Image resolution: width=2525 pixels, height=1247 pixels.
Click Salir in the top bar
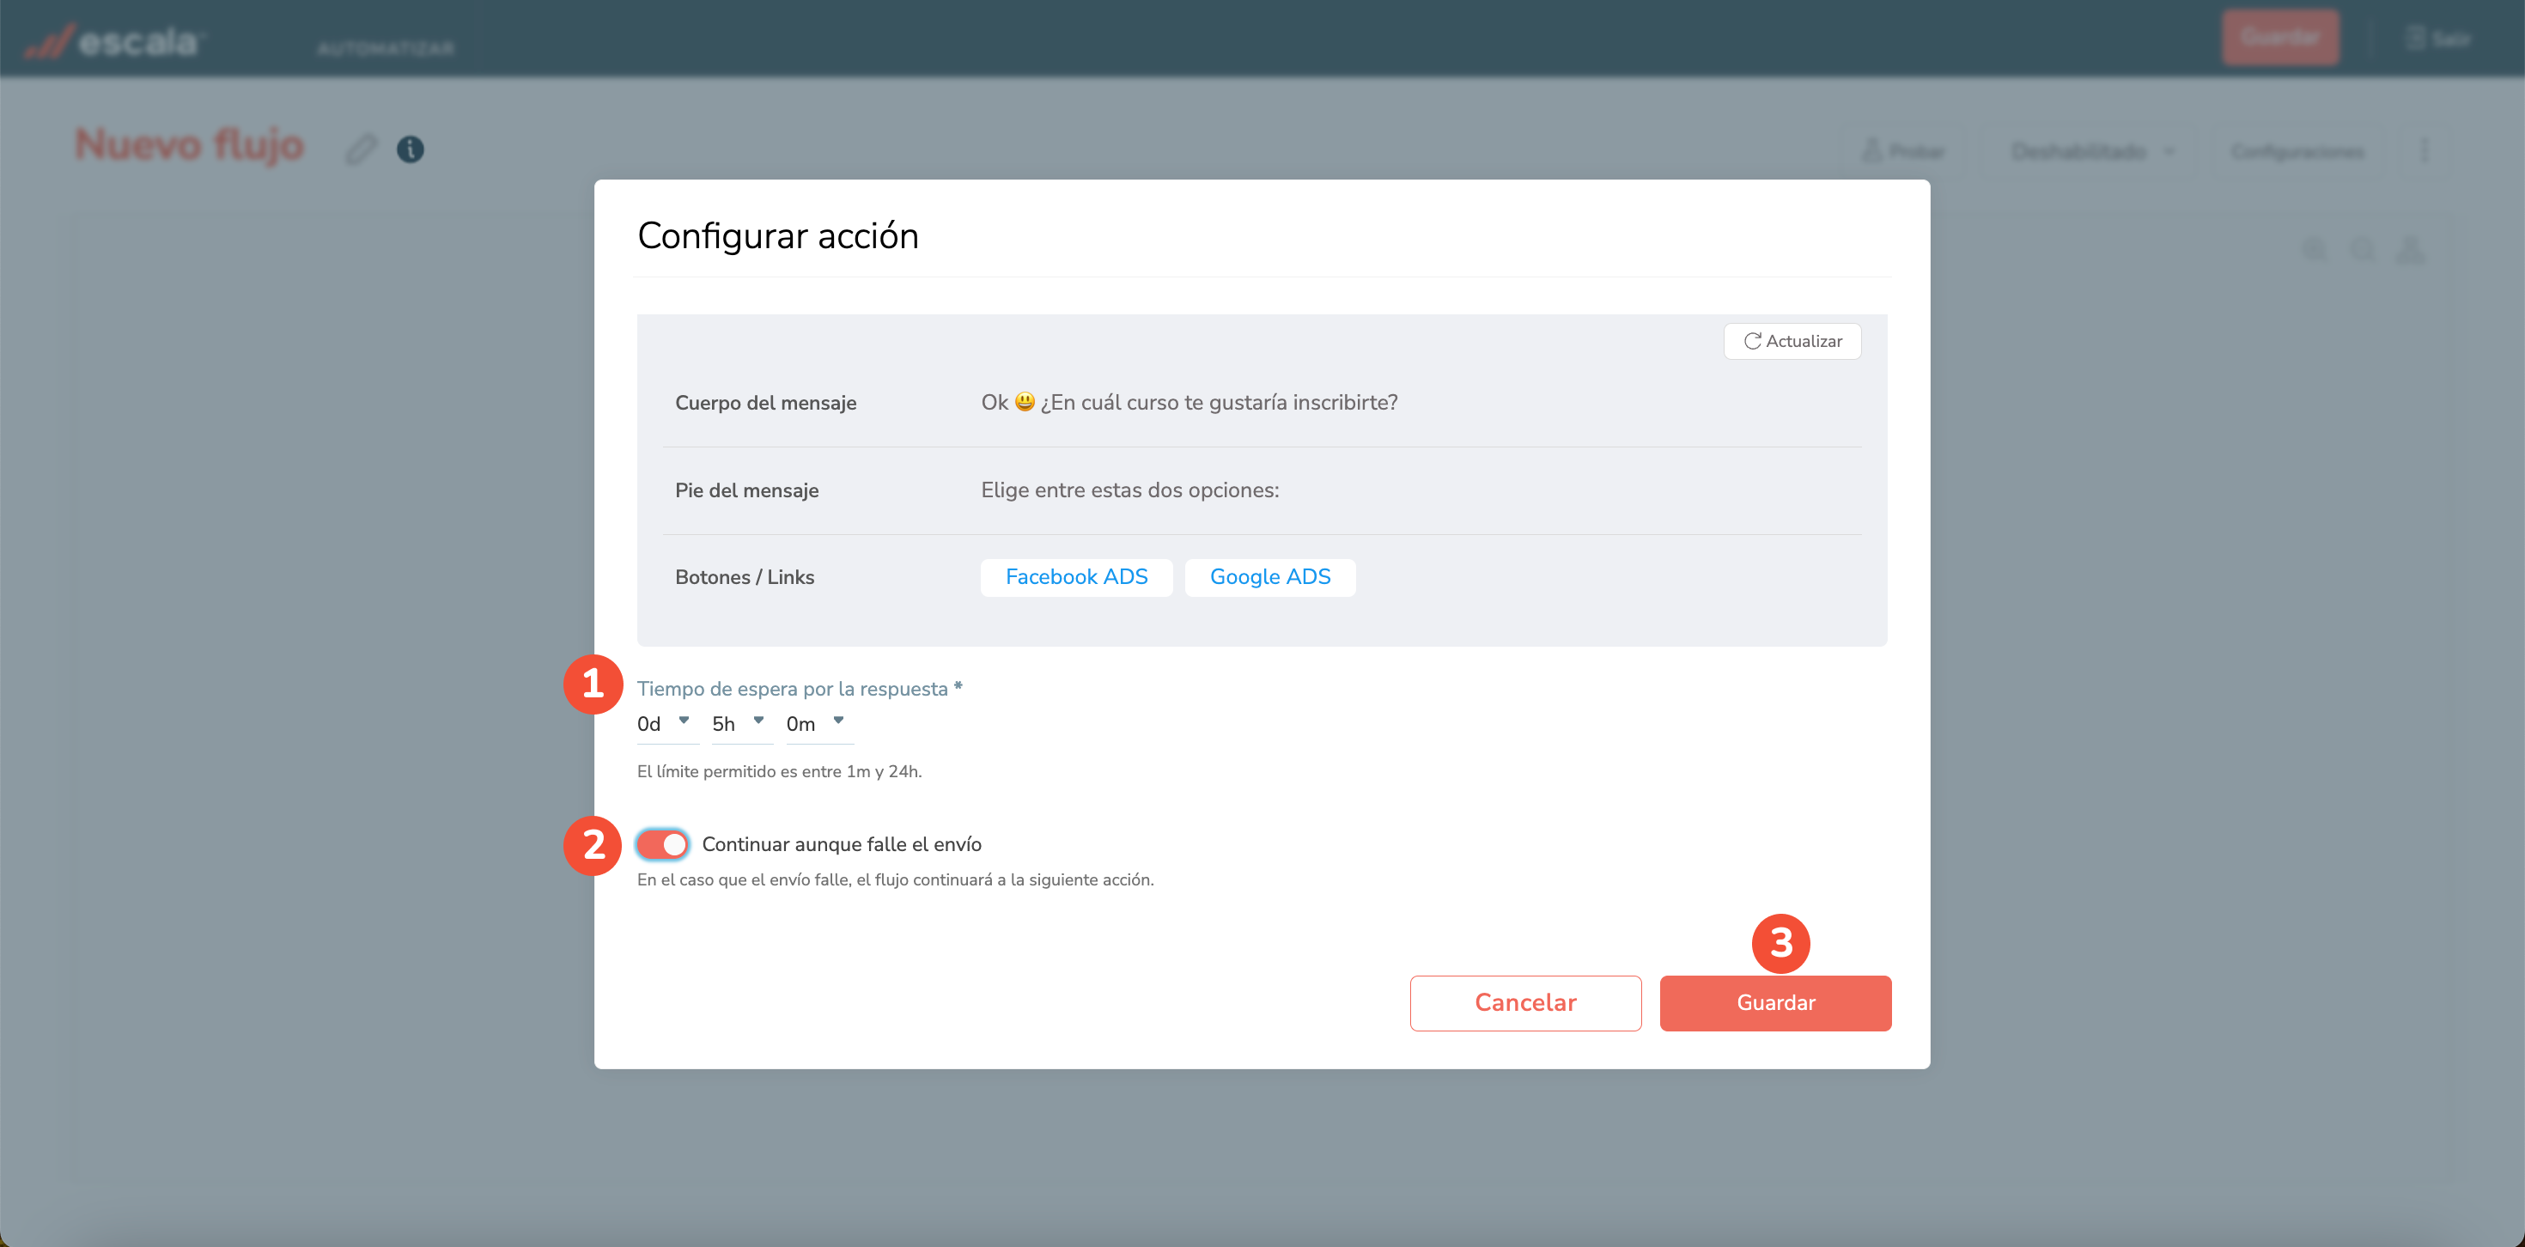pos(2439,40)
